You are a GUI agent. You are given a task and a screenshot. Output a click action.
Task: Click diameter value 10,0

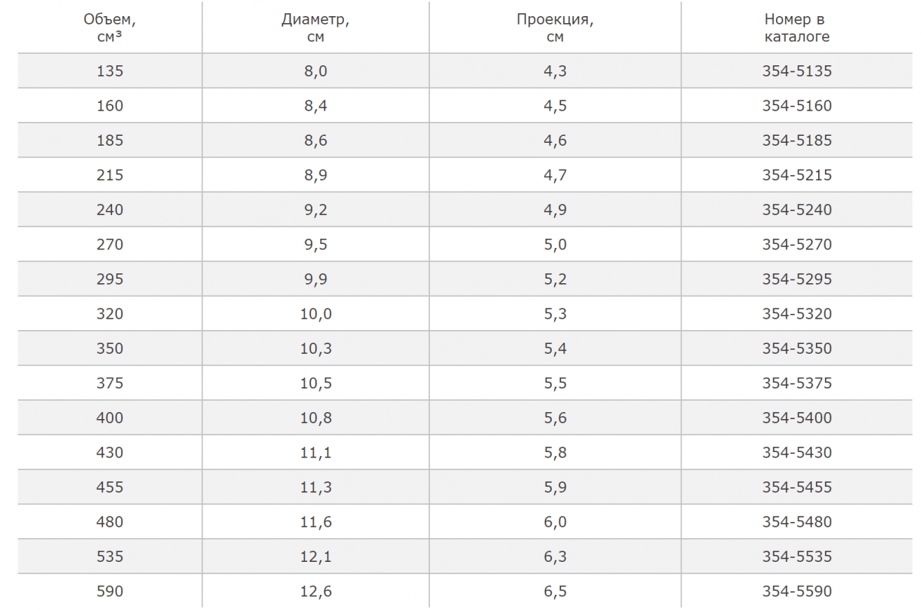[x=315, y=314]
